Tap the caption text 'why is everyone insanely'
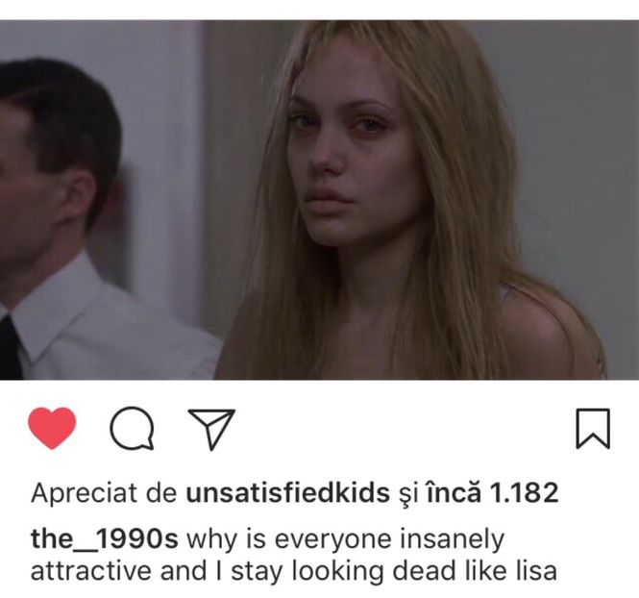 coord(346,539)
